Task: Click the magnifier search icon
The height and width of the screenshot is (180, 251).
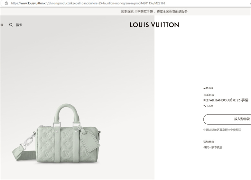Action: click(11, 25)
